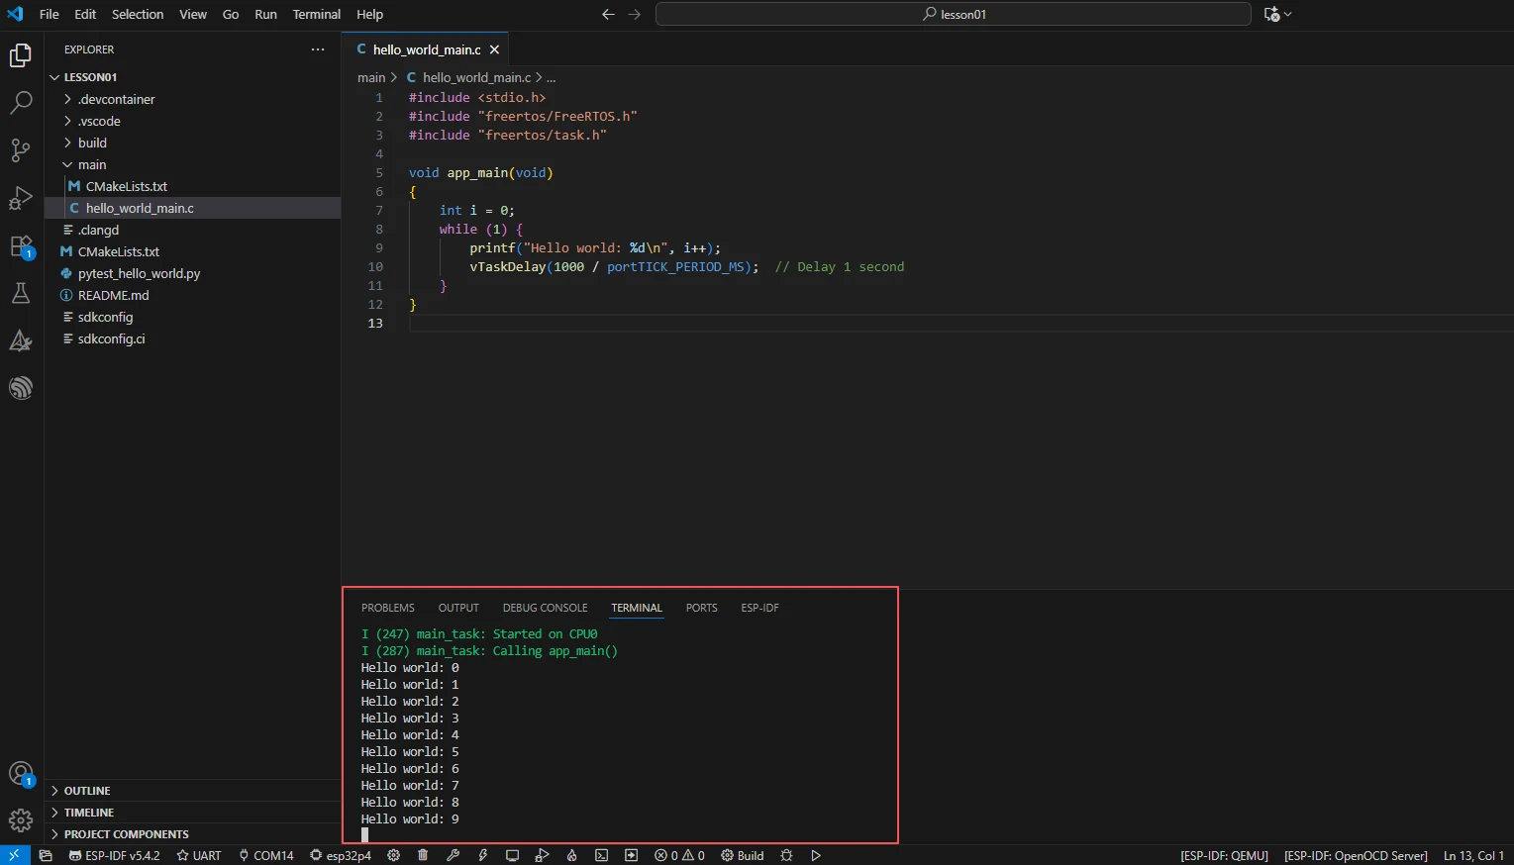This screenshot has height=865, width=1514.
Task: Change the esp32p4 target in status bar
Action: [340, 855]
